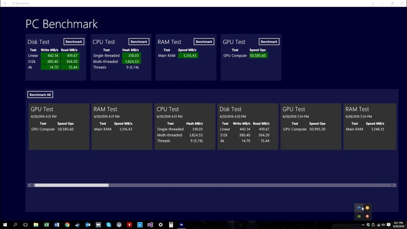Open Steam from the taskbar

click(78, 225)
